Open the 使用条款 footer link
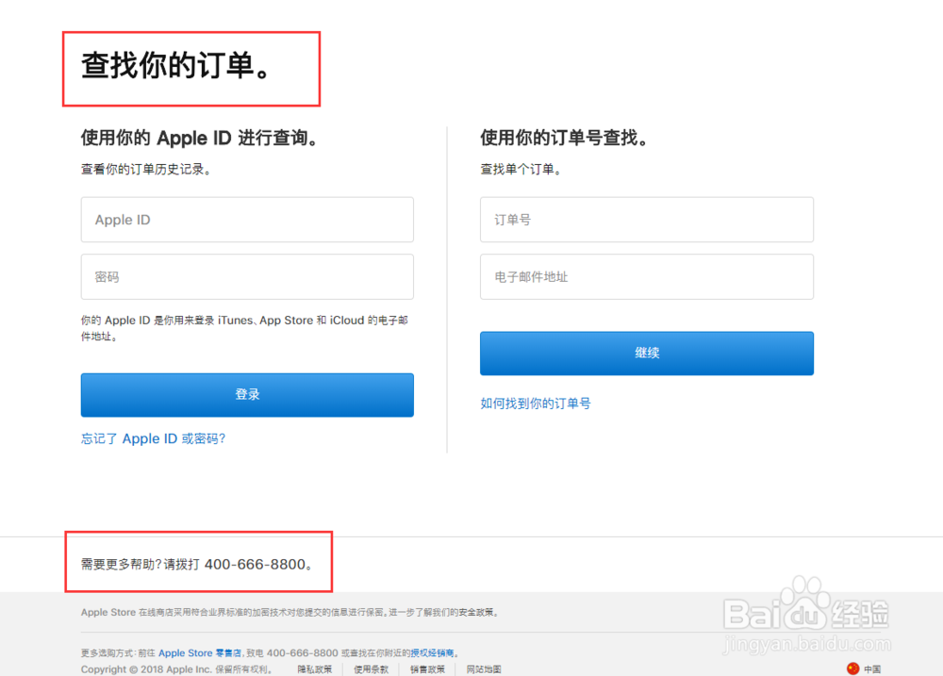This screenshot has height=676, width=943. [x=371, y=668]
